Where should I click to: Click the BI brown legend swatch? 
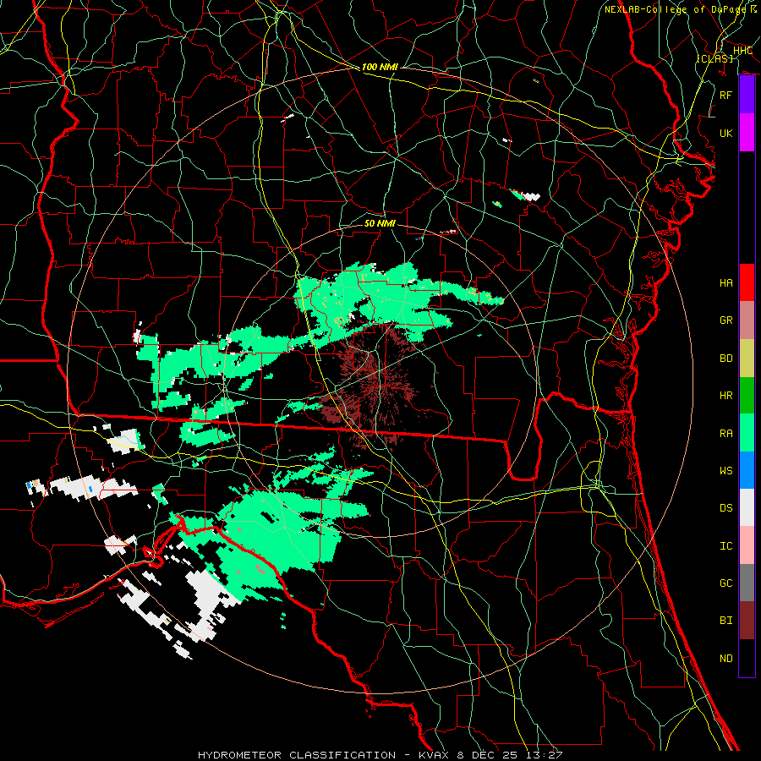point(747,621)
